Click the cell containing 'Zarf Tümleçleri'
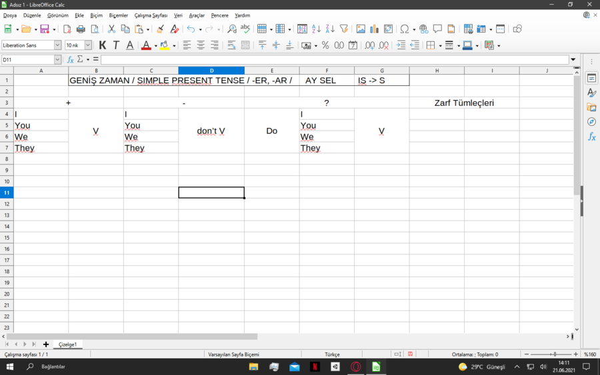This screenshot has height=375, width=600. pos(464,103)
